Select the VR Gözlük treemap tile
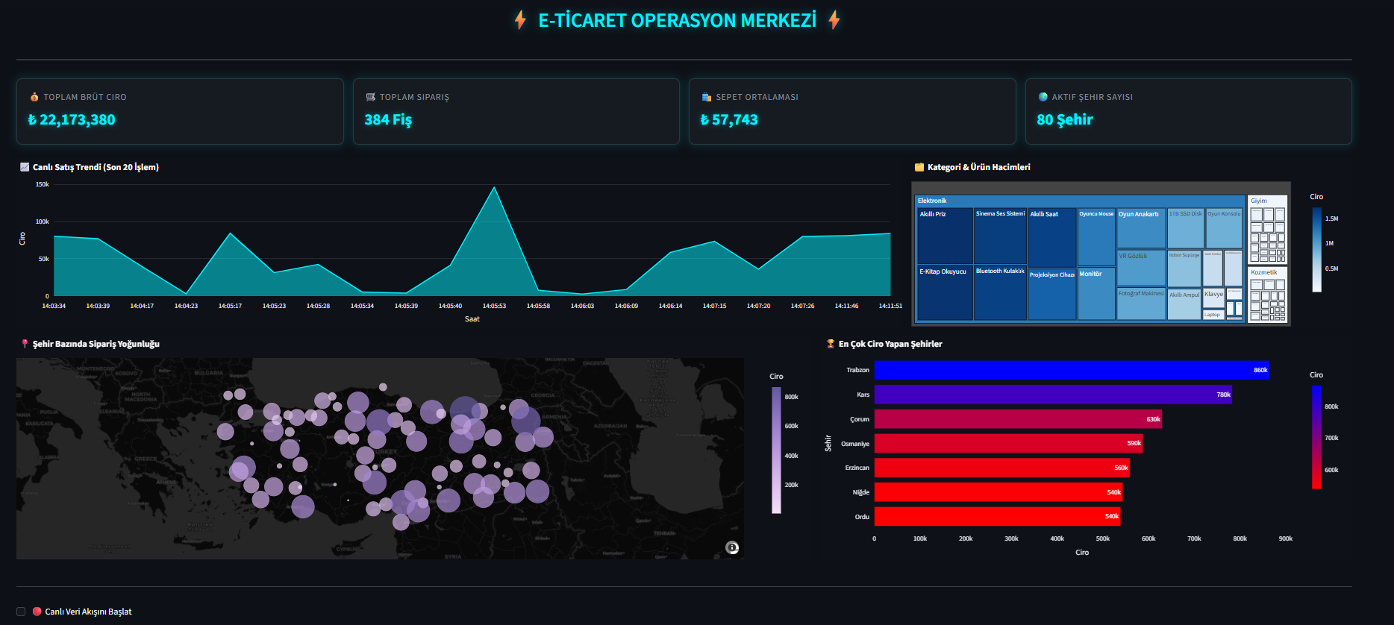Image resolution: width=1394 pixels, height=625 pixels. tap(1141, 268)
